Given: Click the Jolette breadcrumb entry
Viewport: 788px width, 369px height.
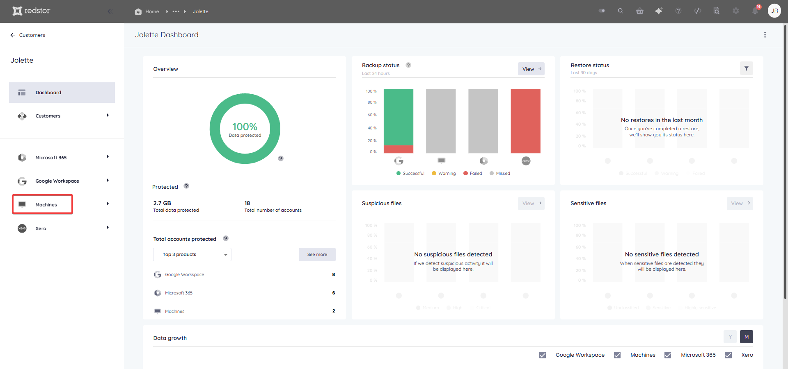Looking at the screenshot, I should (201, 11).
